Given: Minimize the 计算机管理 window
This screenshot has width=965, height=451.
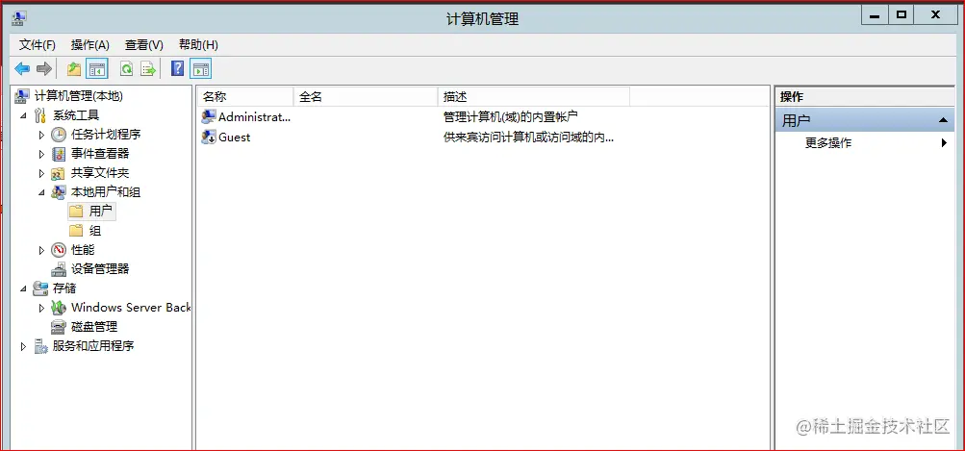Looking at the screenshot, I should point(875,13).
